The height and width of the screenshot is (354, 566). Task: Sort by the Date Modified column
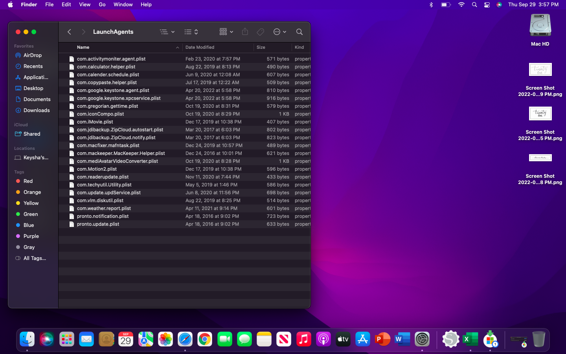(x=200, y=47)
